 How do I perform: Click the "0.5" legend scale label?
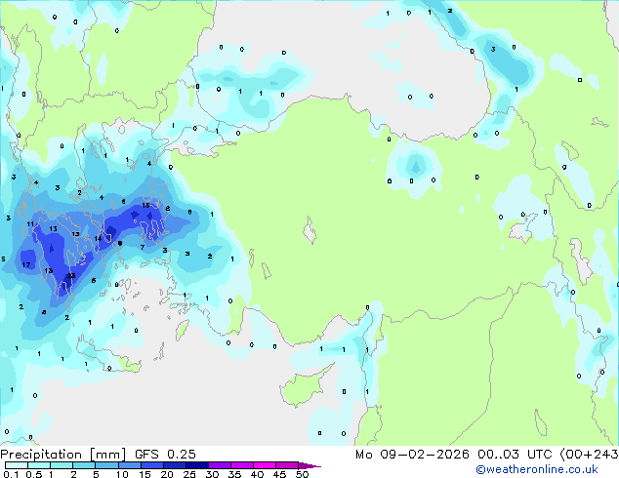[x=34, y=474]
